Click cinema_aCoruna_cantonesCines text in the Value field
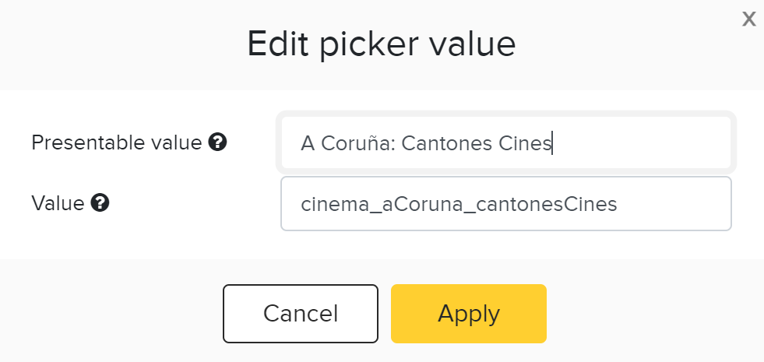This screenshot has height=362, width=764. point(459,204)
